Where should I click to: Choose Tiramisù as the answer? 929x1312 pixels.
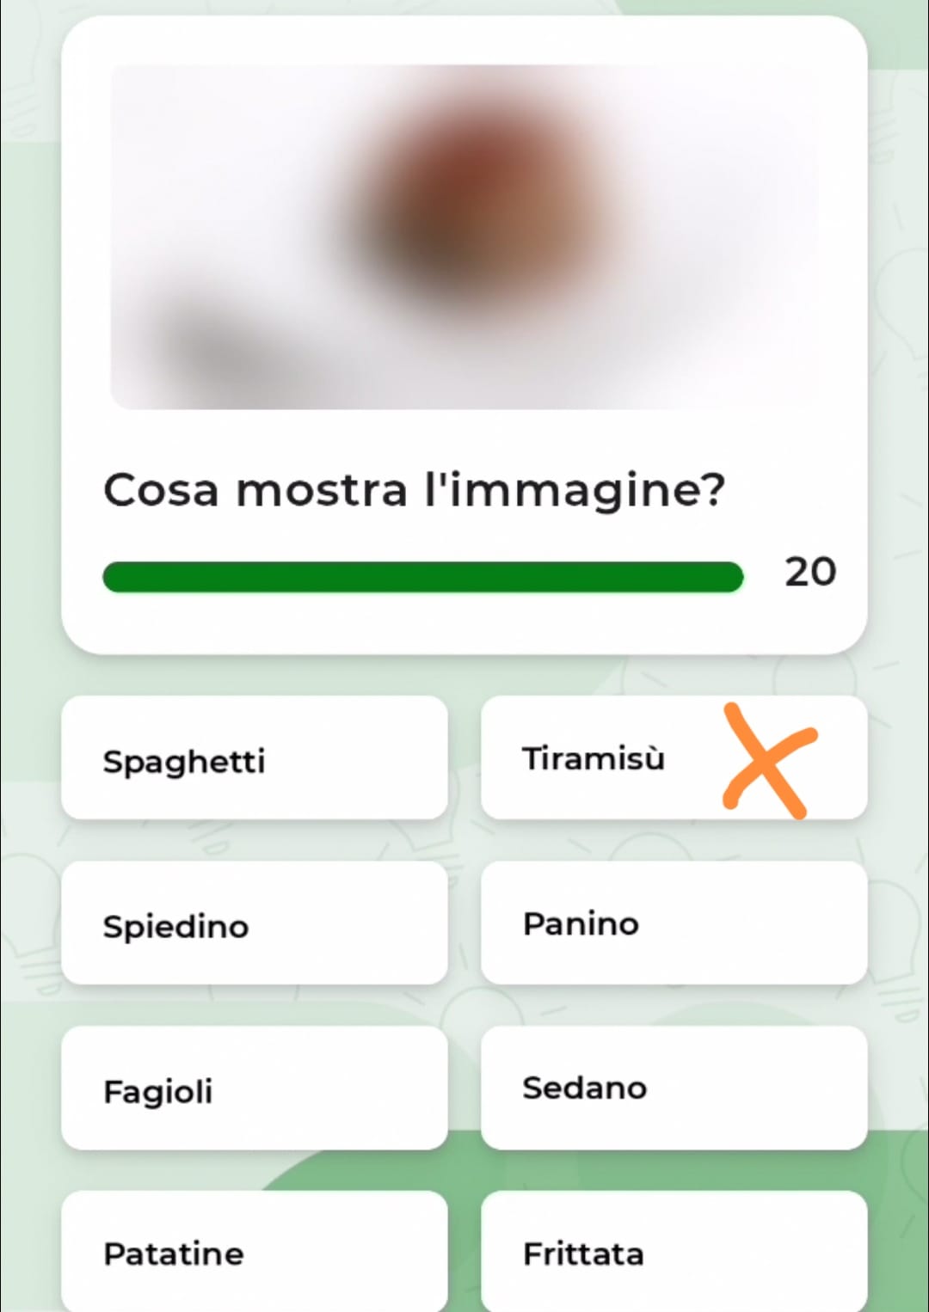(674, 758)
